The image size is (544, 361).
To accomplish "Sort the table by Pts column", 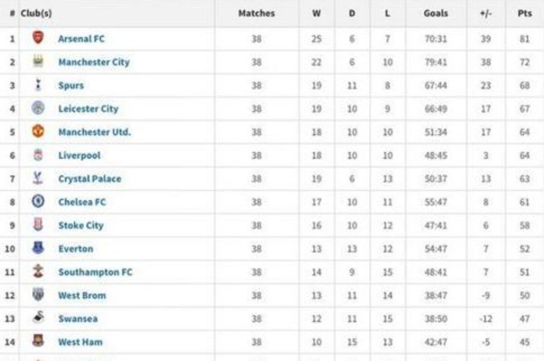I will pyautogui.click(x=524, y=13).
